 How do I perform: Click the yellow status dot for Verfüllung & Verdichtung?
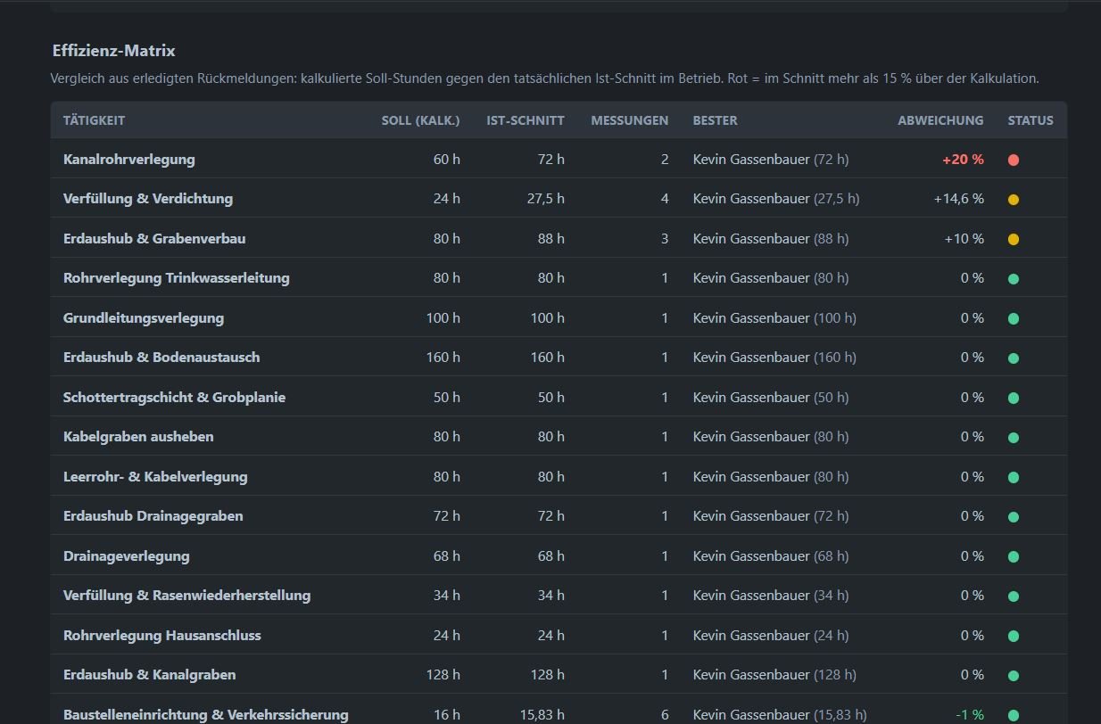[x=1014, y=200]
